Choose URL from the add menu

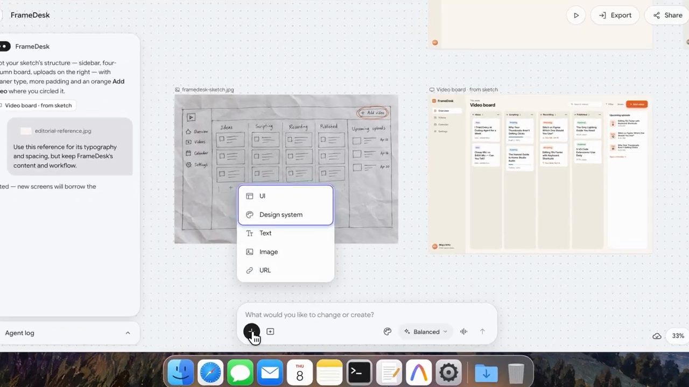[x=285, y=270]
